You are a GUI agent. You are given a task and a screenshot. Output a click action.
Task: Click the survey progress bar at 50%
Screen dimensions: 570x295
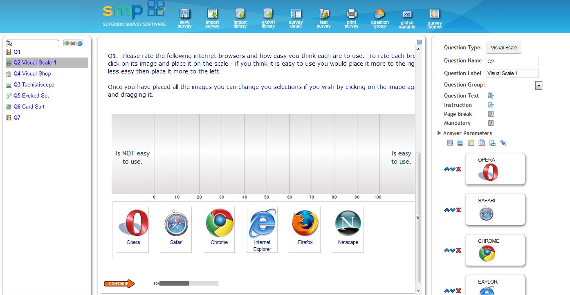coord(189,283)
